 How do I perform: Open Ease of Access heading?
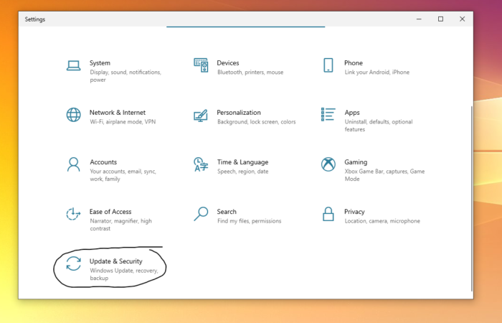pyautogui.click(x=110, y=212)
